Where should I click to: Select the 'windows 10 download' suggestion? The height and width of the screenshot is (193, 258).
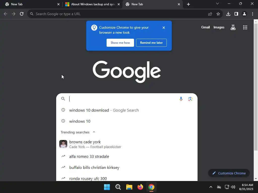point(127,110)
